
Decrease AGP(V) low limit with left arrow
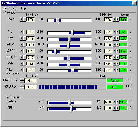21,51
